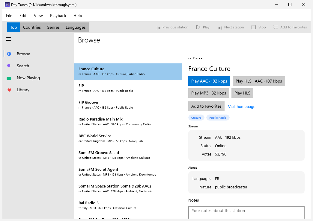The height and width of the screenshot is (221, 313).
Task: Click the Next station text label
Action: pyautogui.click(x=234, y=27)
